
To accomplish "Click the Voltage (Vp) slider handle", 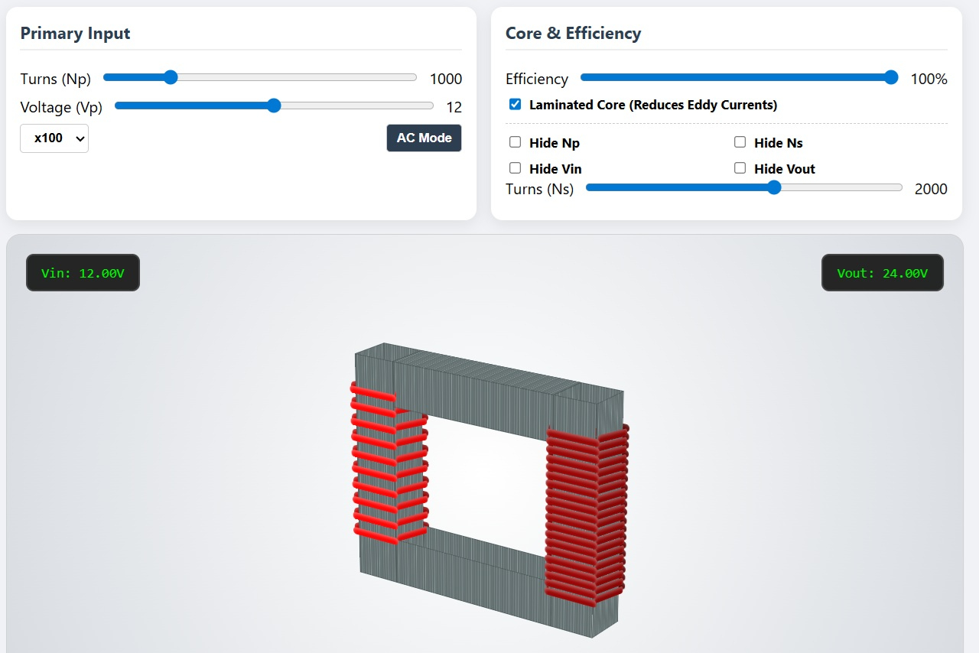I will 274,106.
